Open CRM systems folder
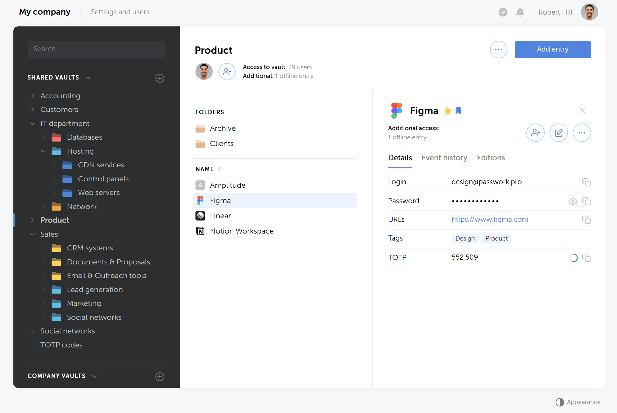Screen dimensions: 617x413 pos(90,248)
